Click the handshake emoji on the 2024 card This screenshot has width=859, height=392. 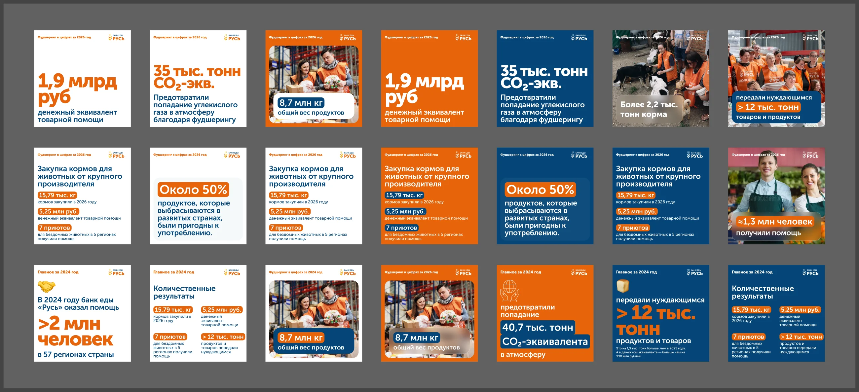click(46, 286)
